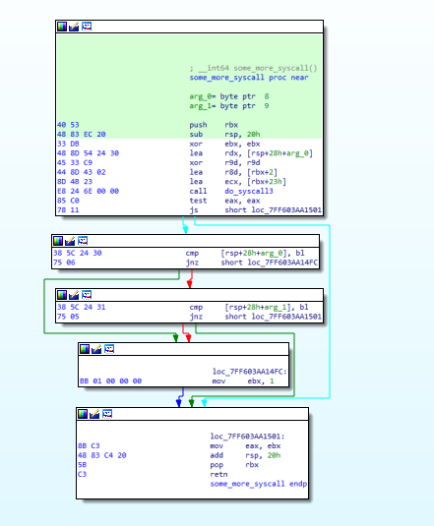
Task: Select the 'arg_0= byte ptr 8' definition
Action: pyautogui.click(x=229, y=96)
